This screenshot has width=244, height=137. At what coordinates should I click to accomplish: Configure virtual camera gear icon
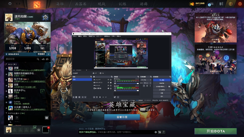pos(169,86)
